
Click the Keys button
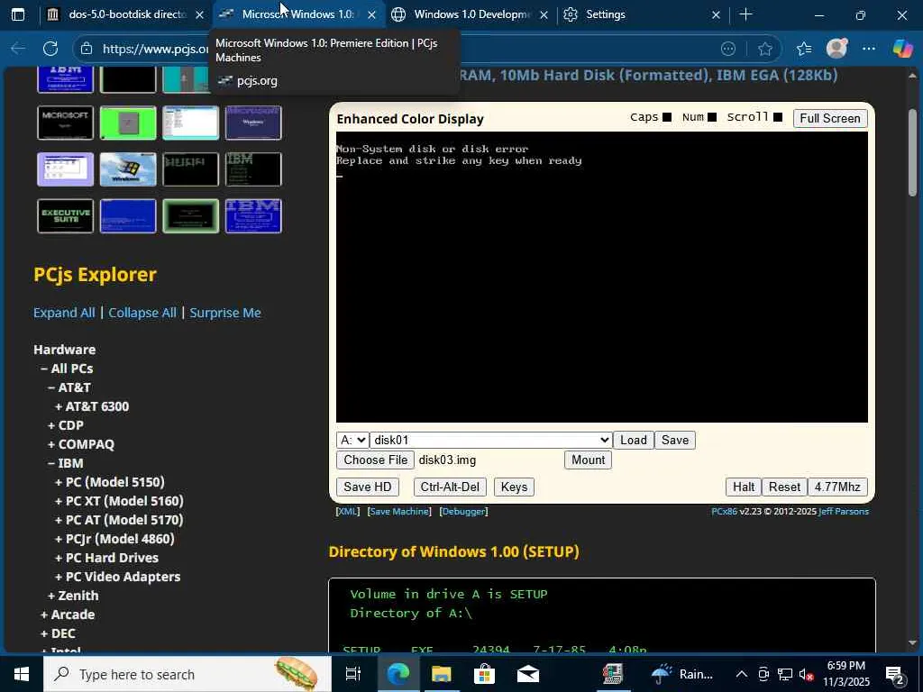pos(514,487)
